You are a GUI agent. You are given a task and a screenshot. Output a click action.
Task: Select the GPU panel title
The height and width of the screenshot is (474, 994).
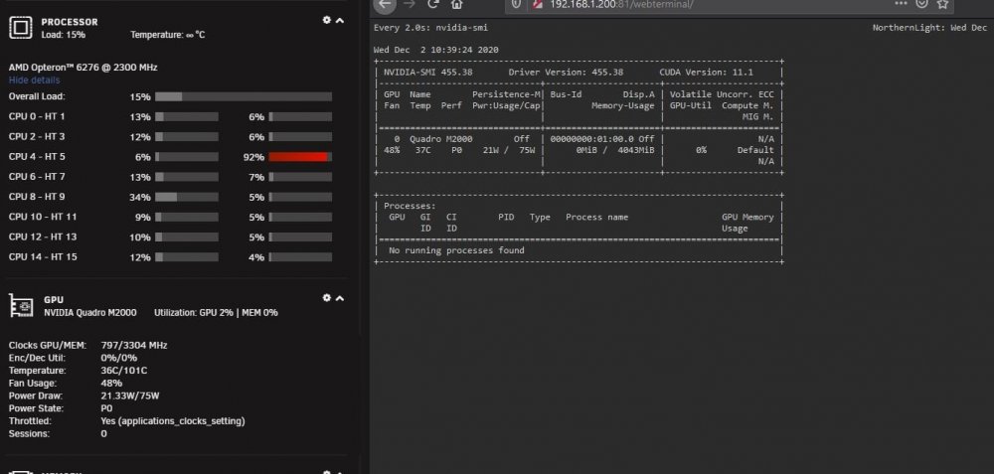(54, 300)
